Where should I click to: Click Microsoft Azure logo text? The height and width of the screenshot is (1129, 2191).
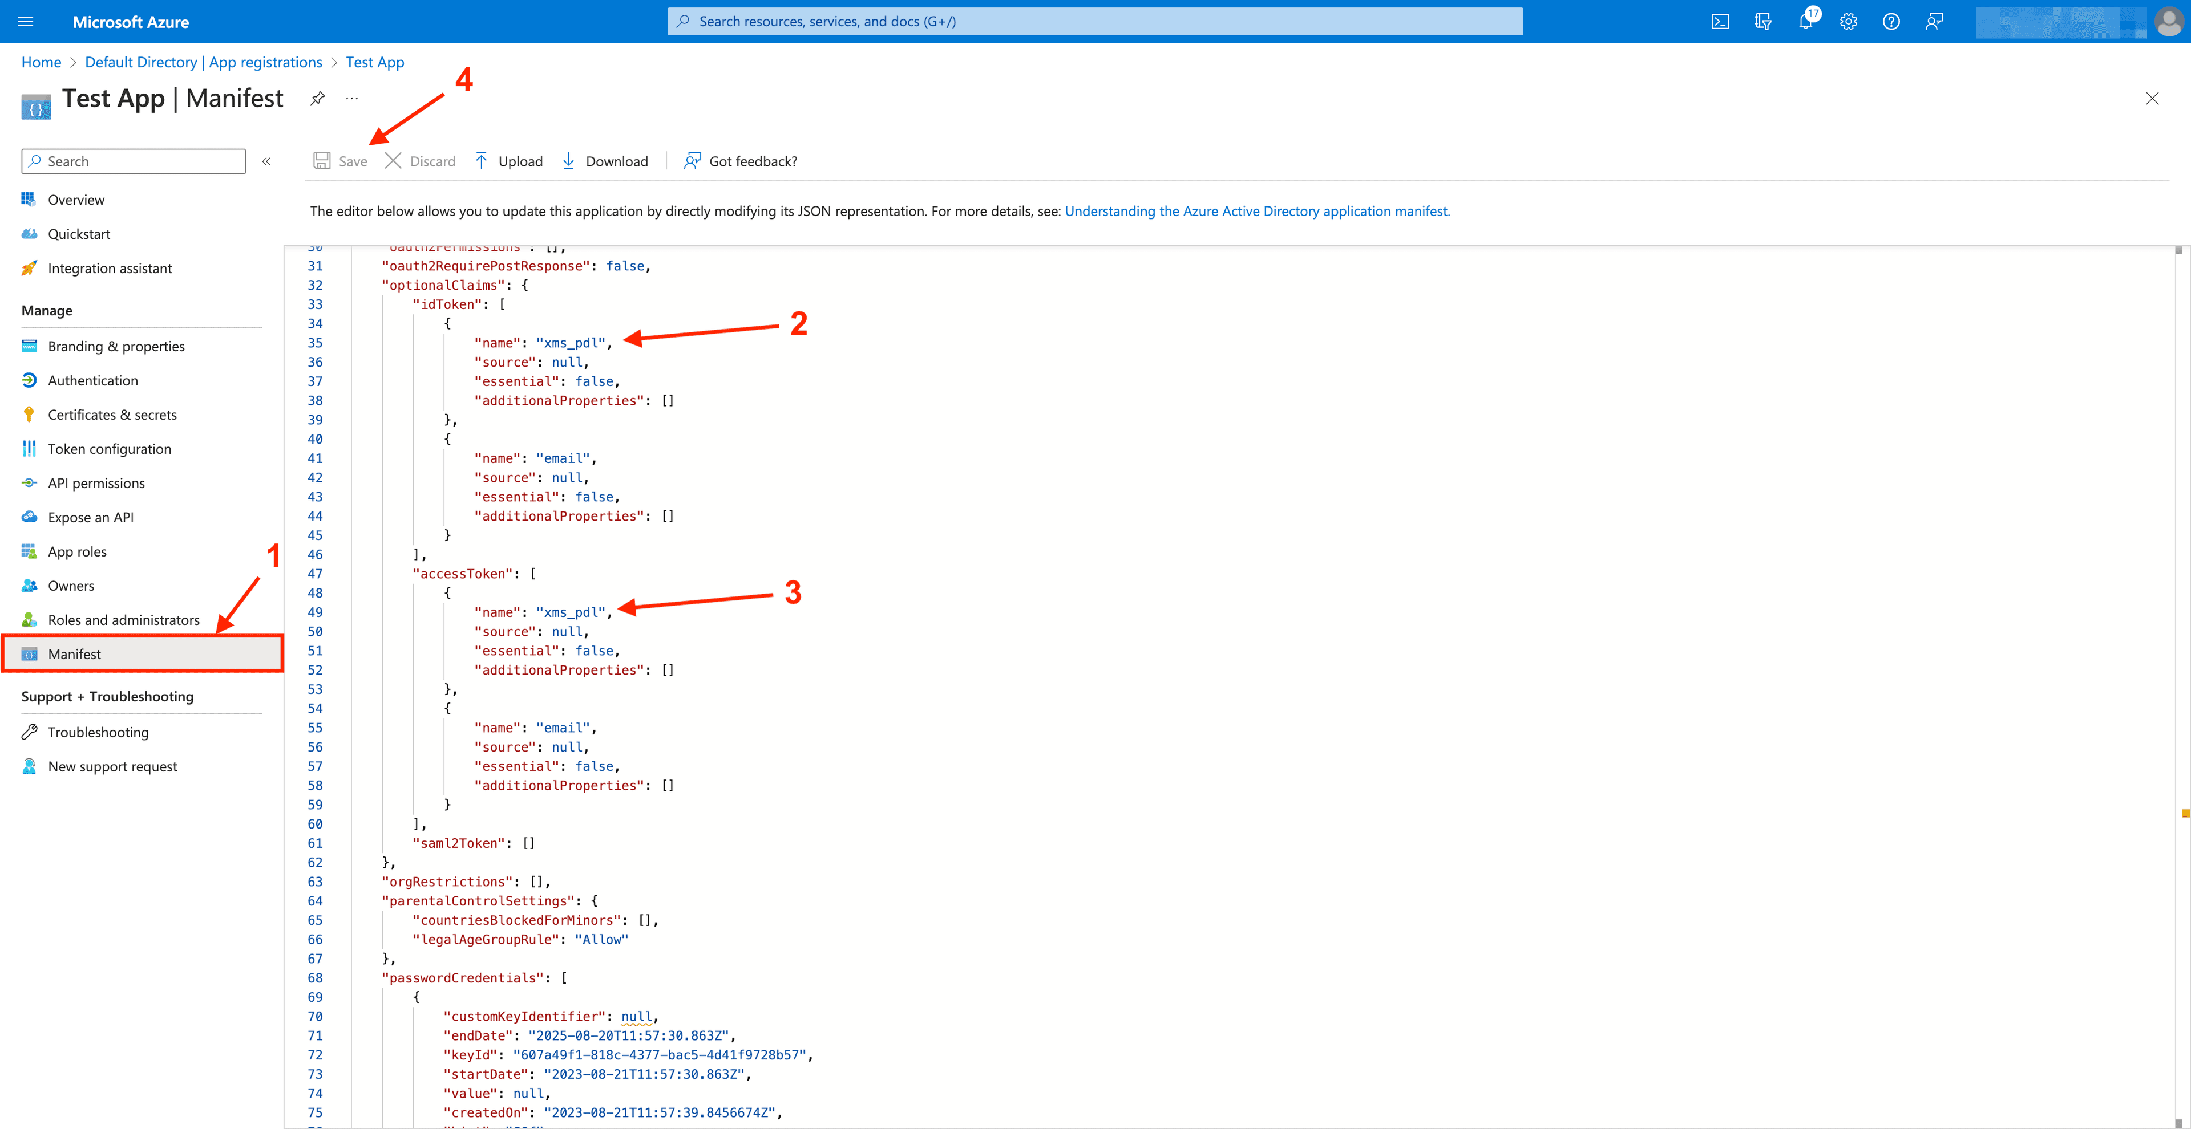pos(130,22)
